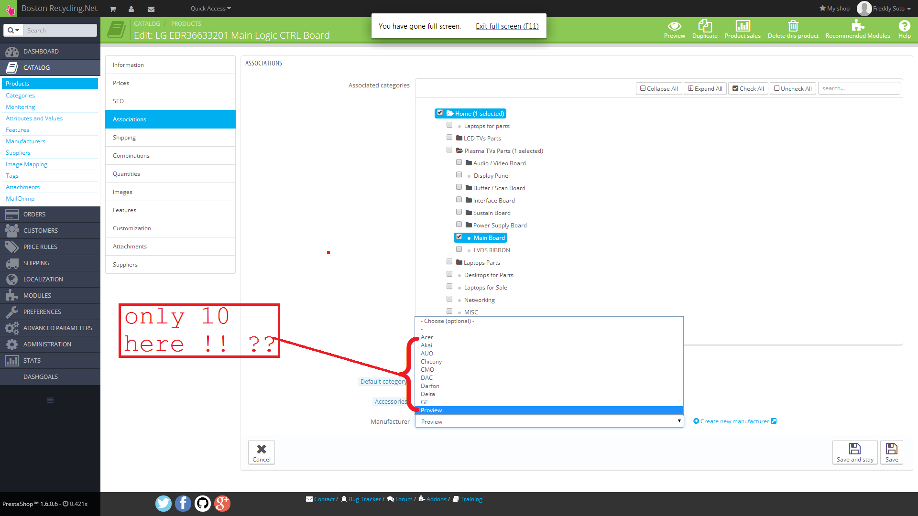Click the Help question mark icon
Screen dimensions: 918x516
tap(904, 26)
